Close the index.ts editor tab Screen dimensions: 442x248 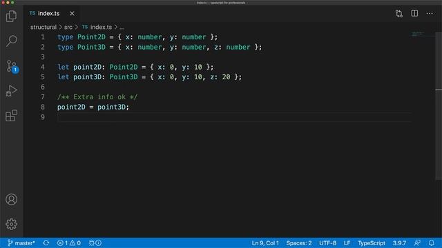point(72,14)
